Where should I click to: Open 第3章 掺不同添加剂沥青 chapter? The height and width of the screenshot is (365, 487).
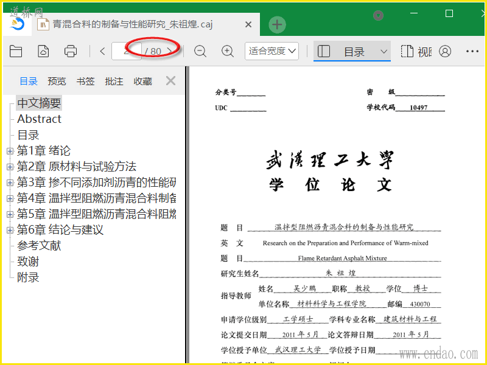(97, 182)
